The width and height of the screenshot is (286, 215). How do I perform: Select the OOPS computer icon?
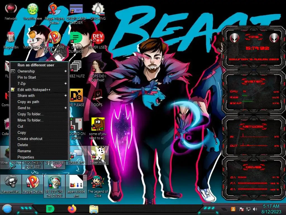(x=98, y=98)
